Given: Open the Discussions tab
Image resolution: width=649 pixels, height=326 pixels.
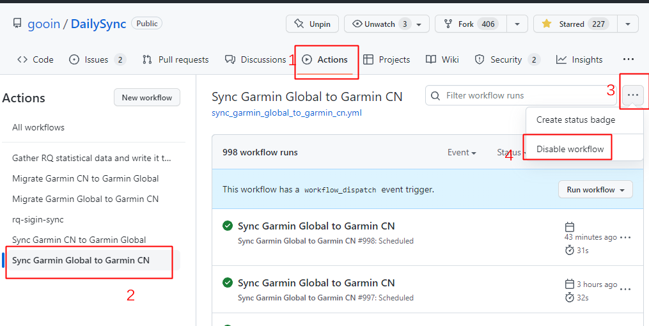Looking at the screenshot, I should [x=255, y=59].
